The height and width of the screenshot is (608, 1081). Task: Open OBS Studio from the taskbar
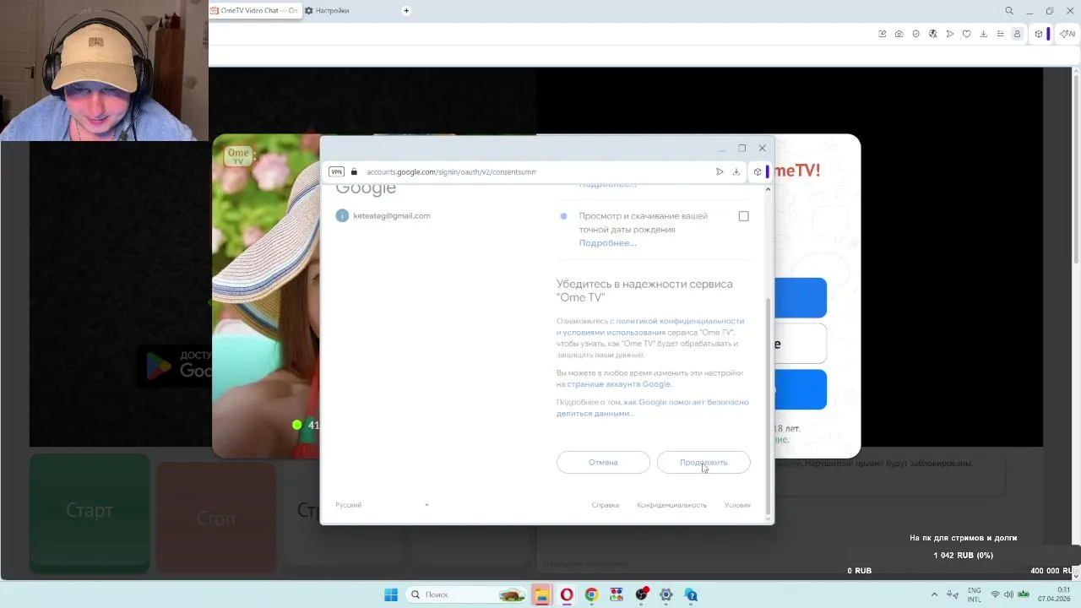tap(642, 594)
